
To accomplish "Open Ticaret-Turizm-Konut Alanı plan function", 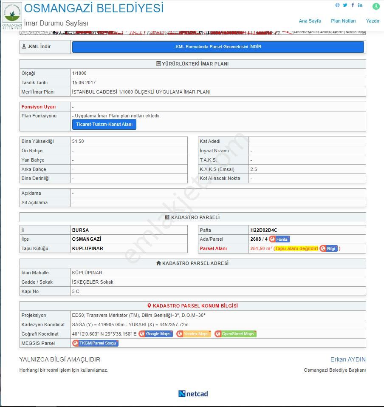I will pyautogui.click(x=104, y=124).
